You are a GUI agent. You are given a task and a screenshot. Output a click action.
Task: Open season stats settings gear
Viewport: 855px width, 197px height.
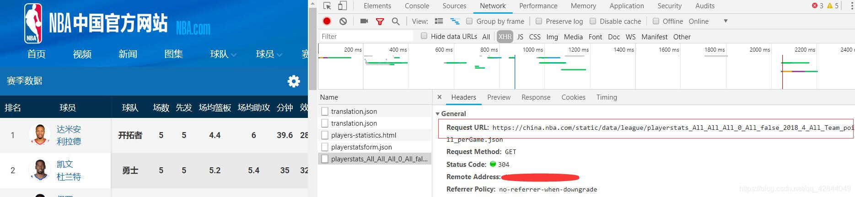click(294, 81)
